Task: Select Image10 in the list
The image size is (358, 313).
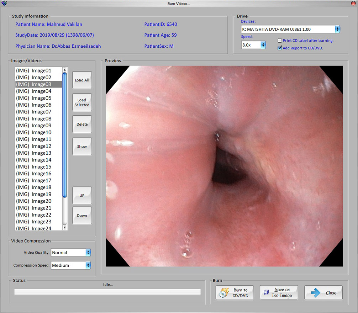Action: [38, 132]
